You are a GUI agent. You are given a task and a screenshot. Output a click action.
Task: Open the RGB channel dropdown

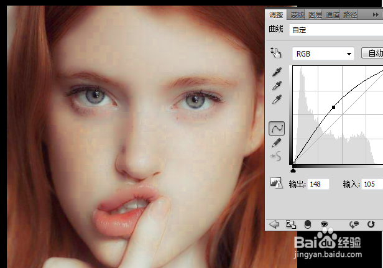323,53
